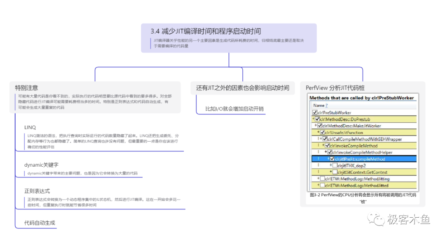The image size is (445, 239).
Task: Toggle checkbox for clr!MethodDesc::DoPrestub
Action: pos(317,119)
